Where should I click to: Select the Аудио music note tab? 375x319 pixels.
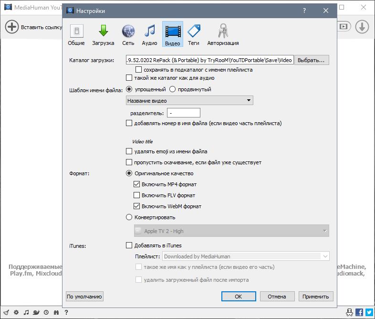point(149,34)
